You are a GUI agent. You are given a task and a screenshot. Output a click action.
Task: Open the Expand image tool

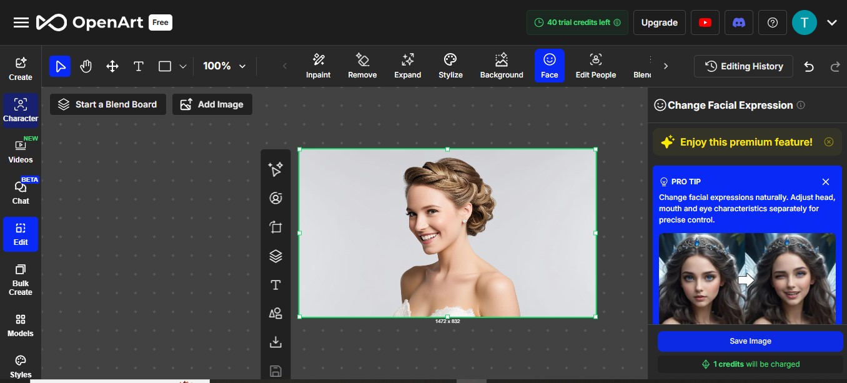click(407, 66)
